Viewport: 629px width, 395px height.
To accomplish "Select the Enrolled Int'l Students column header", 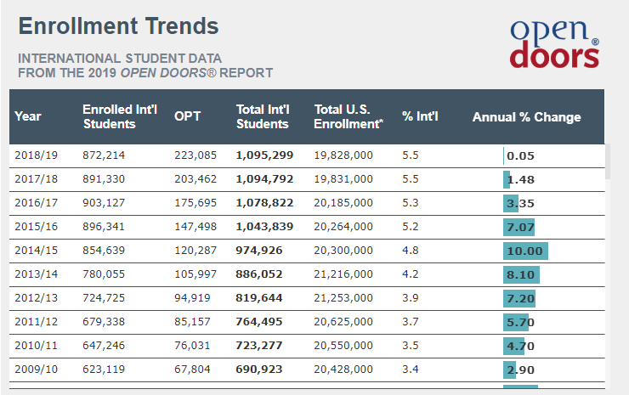I will point(120,116).
